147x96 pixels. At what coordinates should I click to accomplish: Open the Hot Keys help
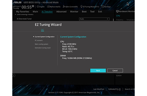coord(106,7)
